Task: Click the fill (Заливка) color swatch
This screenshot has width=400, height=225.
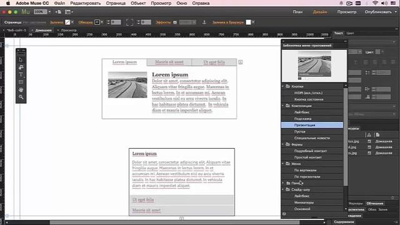Action: tap(67, 22)
